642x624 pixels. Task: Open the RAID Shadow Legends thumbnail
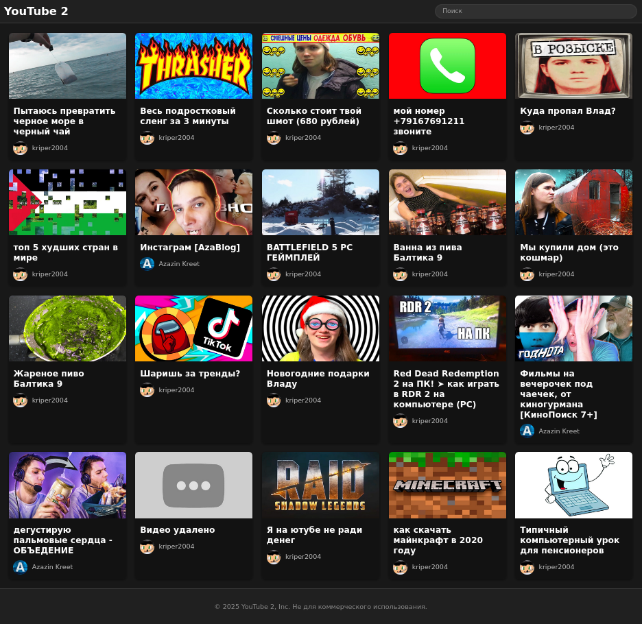click(320, 485)
